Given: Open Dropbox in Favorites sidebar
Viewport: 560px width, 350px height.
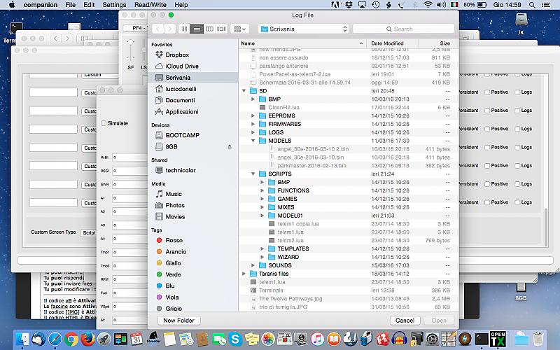Looking at the screenshot, I should [x=177, y=55].
